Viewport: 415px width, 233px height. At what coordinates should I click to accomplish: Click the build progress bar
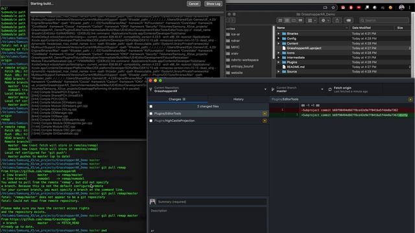[127, 12]
